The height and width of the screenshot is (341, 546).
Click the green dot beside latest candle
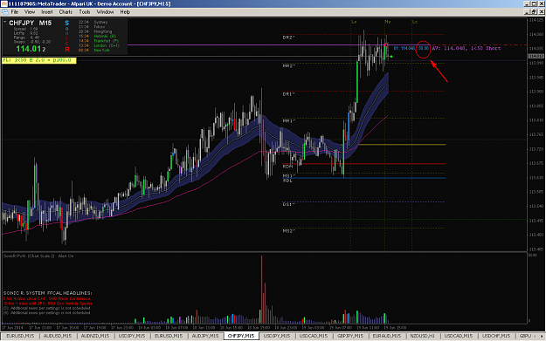click(391, 57)
